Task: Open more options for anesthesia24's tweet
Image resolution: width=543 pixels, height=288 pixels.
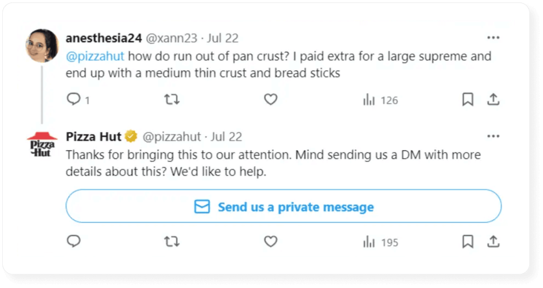Action: point(493,38)
